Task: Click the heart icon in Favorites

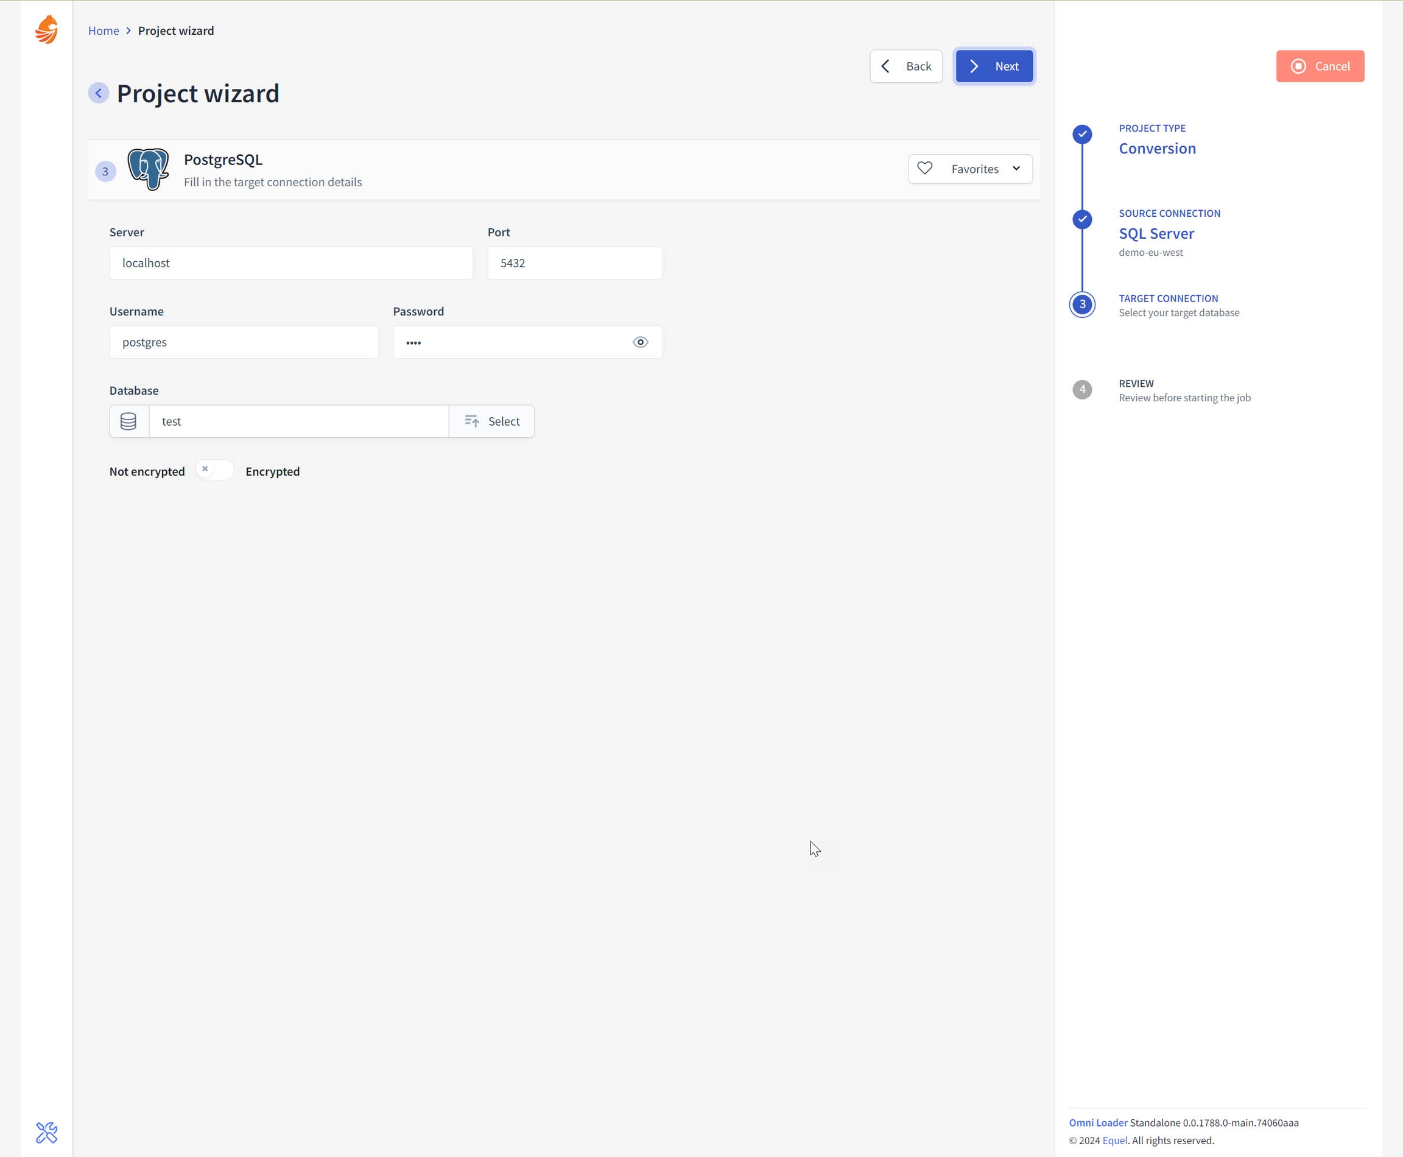Action: point(924,169)
